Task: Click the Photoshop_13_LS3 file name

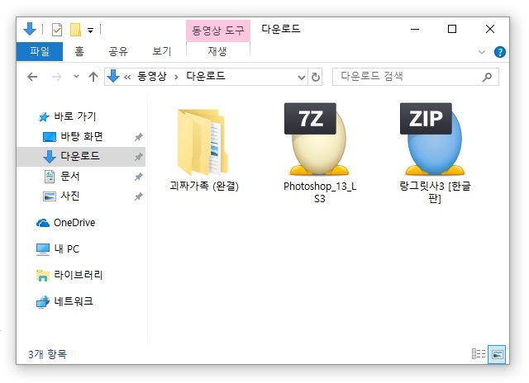Action: [x=320, y=192]
